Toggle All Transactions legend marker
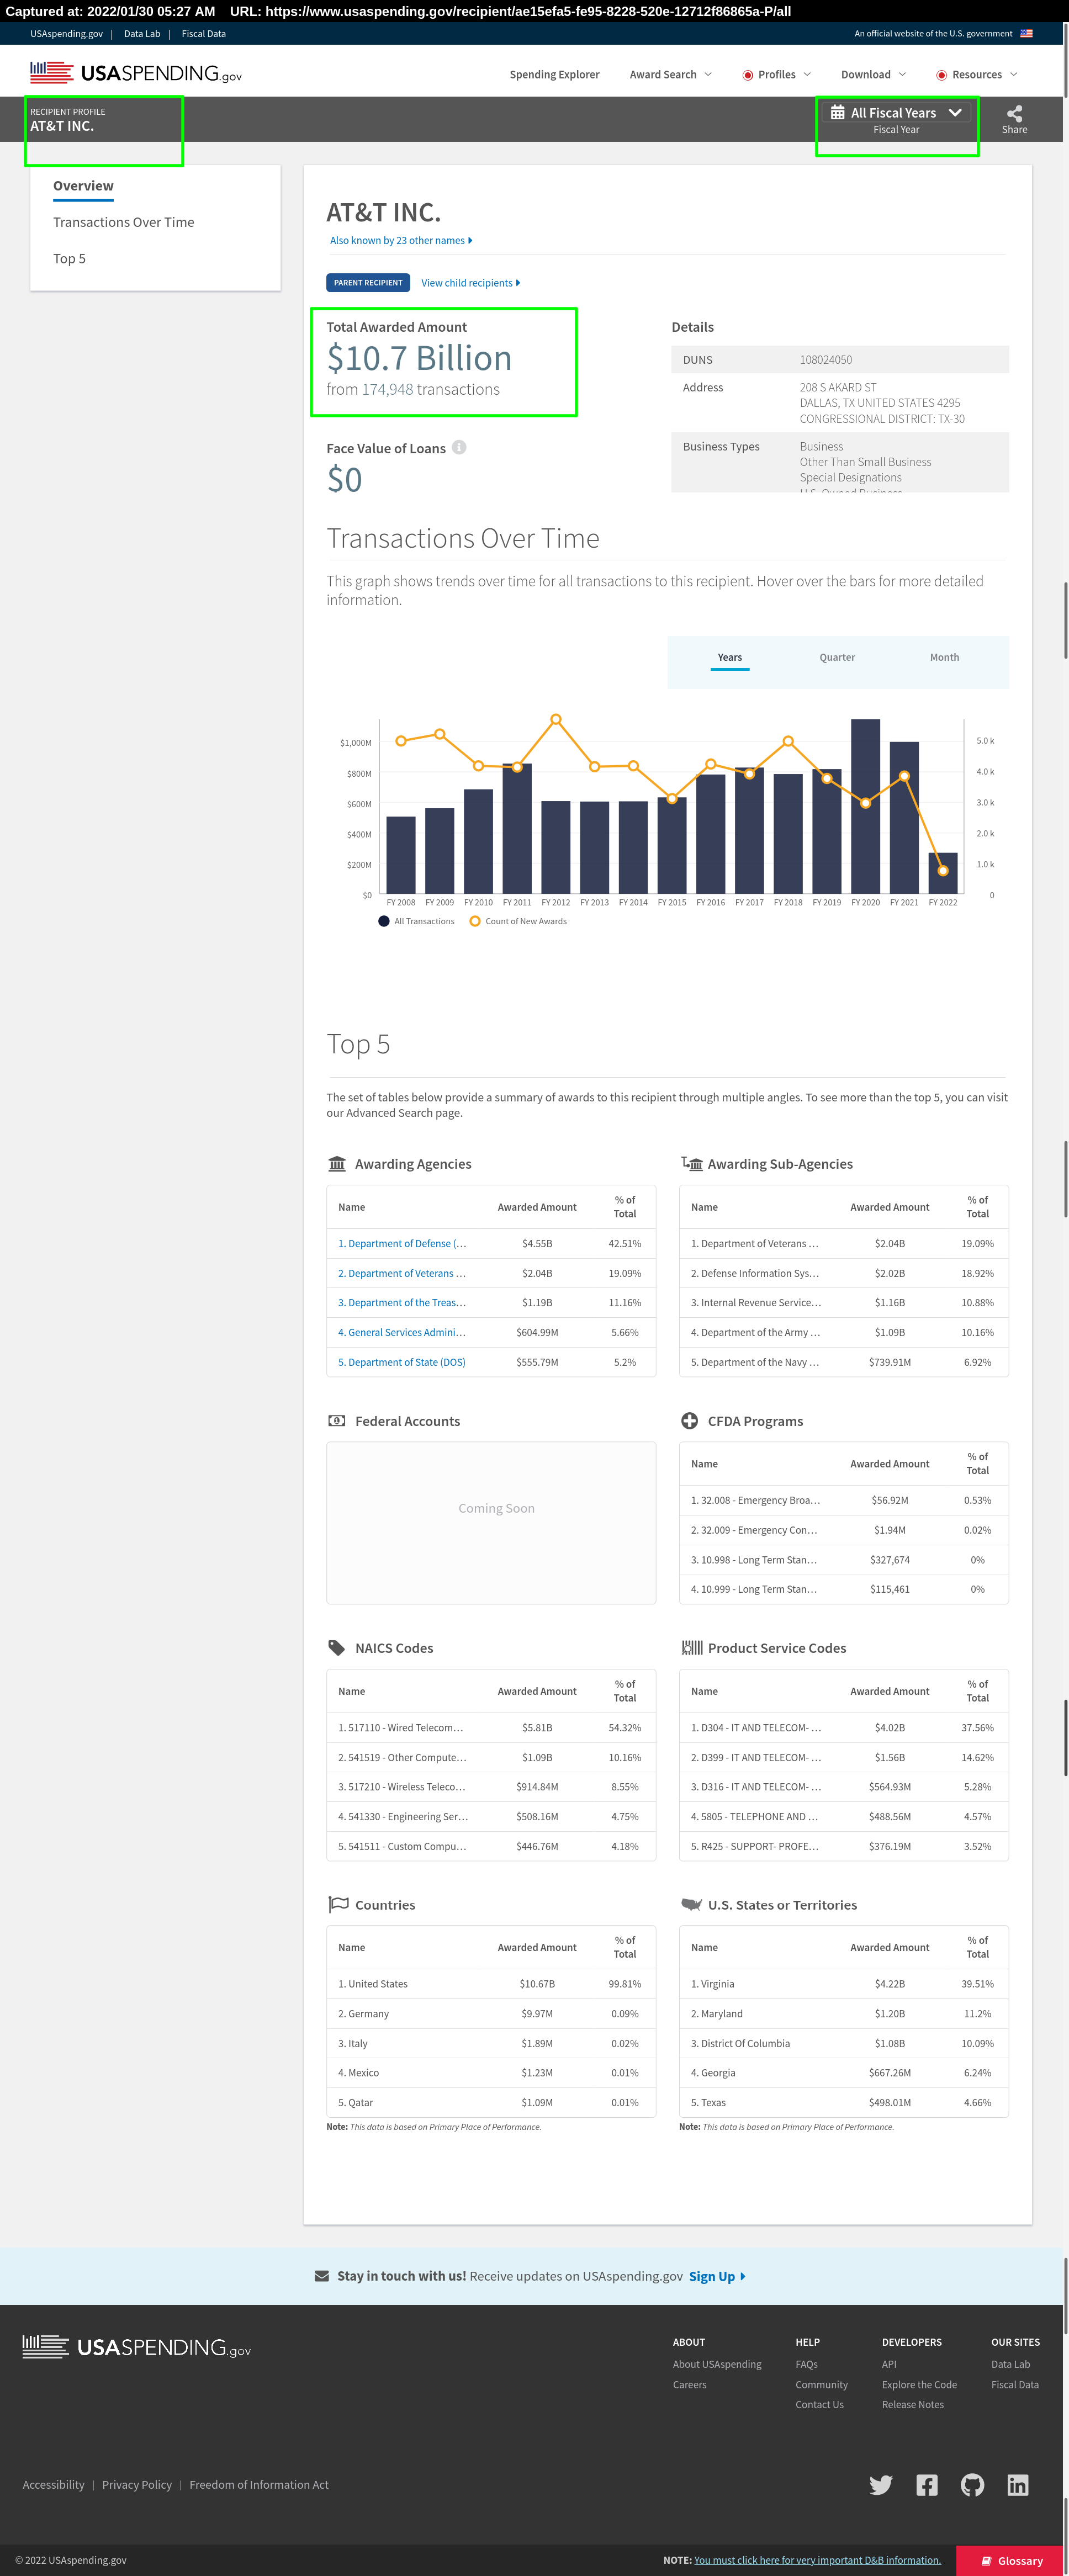This screenshot has height=2576, width=1069. (x=384, y=921)
